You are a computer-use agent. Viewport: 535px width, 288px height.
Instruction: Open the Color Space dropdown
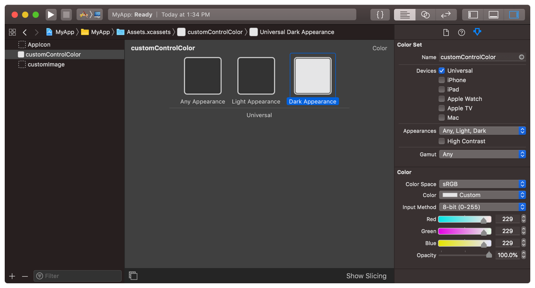(482, 184)
